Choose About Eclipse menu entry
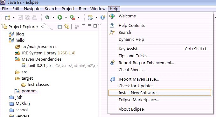 (x=161, y=109)
